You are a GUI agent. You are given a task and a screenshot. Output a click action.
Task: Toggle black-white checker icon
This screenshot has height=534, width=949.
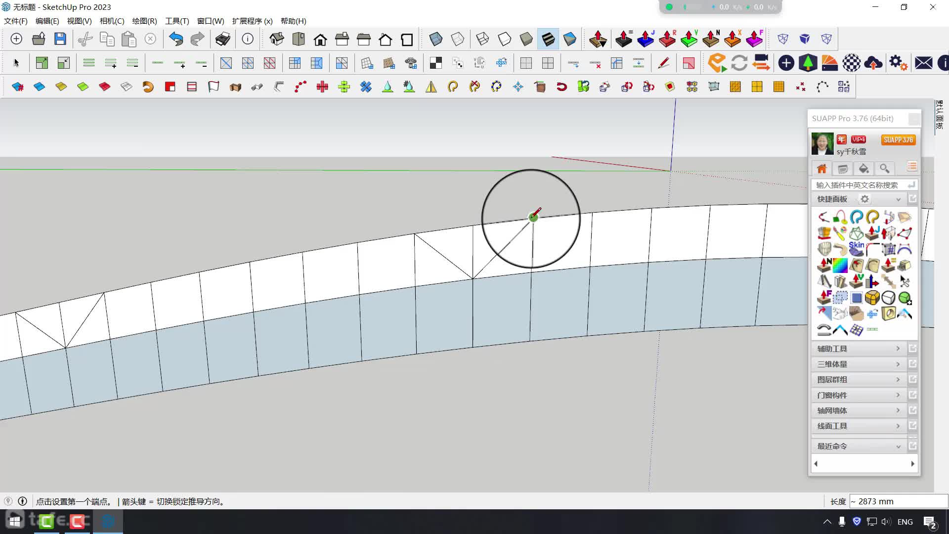pos(436,63)
